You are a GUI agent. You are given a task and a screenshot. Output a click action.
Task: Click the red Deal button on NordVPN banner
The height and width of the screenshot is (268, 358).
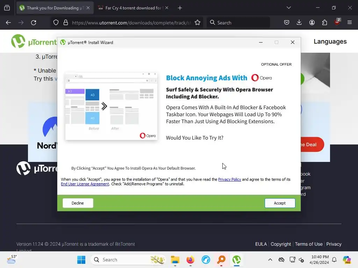(x=312, y=144)
